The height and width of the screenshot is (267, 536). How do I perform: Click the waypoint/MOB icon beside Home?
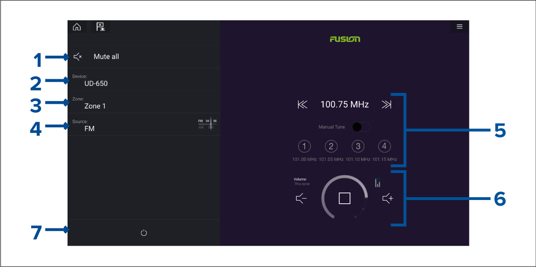[x=101, y=27]
